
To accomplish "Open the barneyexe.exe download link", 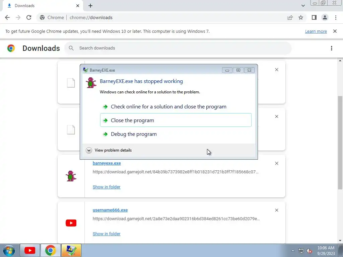I will pyautogui.click(x=107, y=163).
